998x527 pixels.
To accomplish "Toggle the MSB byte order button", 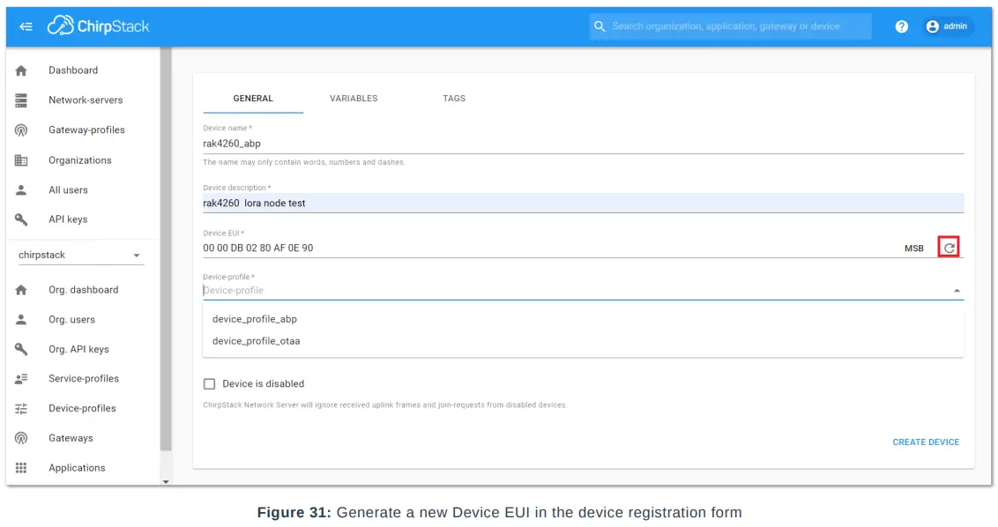I will click(x=914, y=249).
